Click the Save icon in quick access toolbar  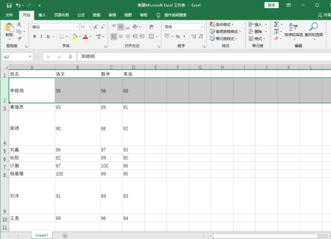tap(9, 5)
